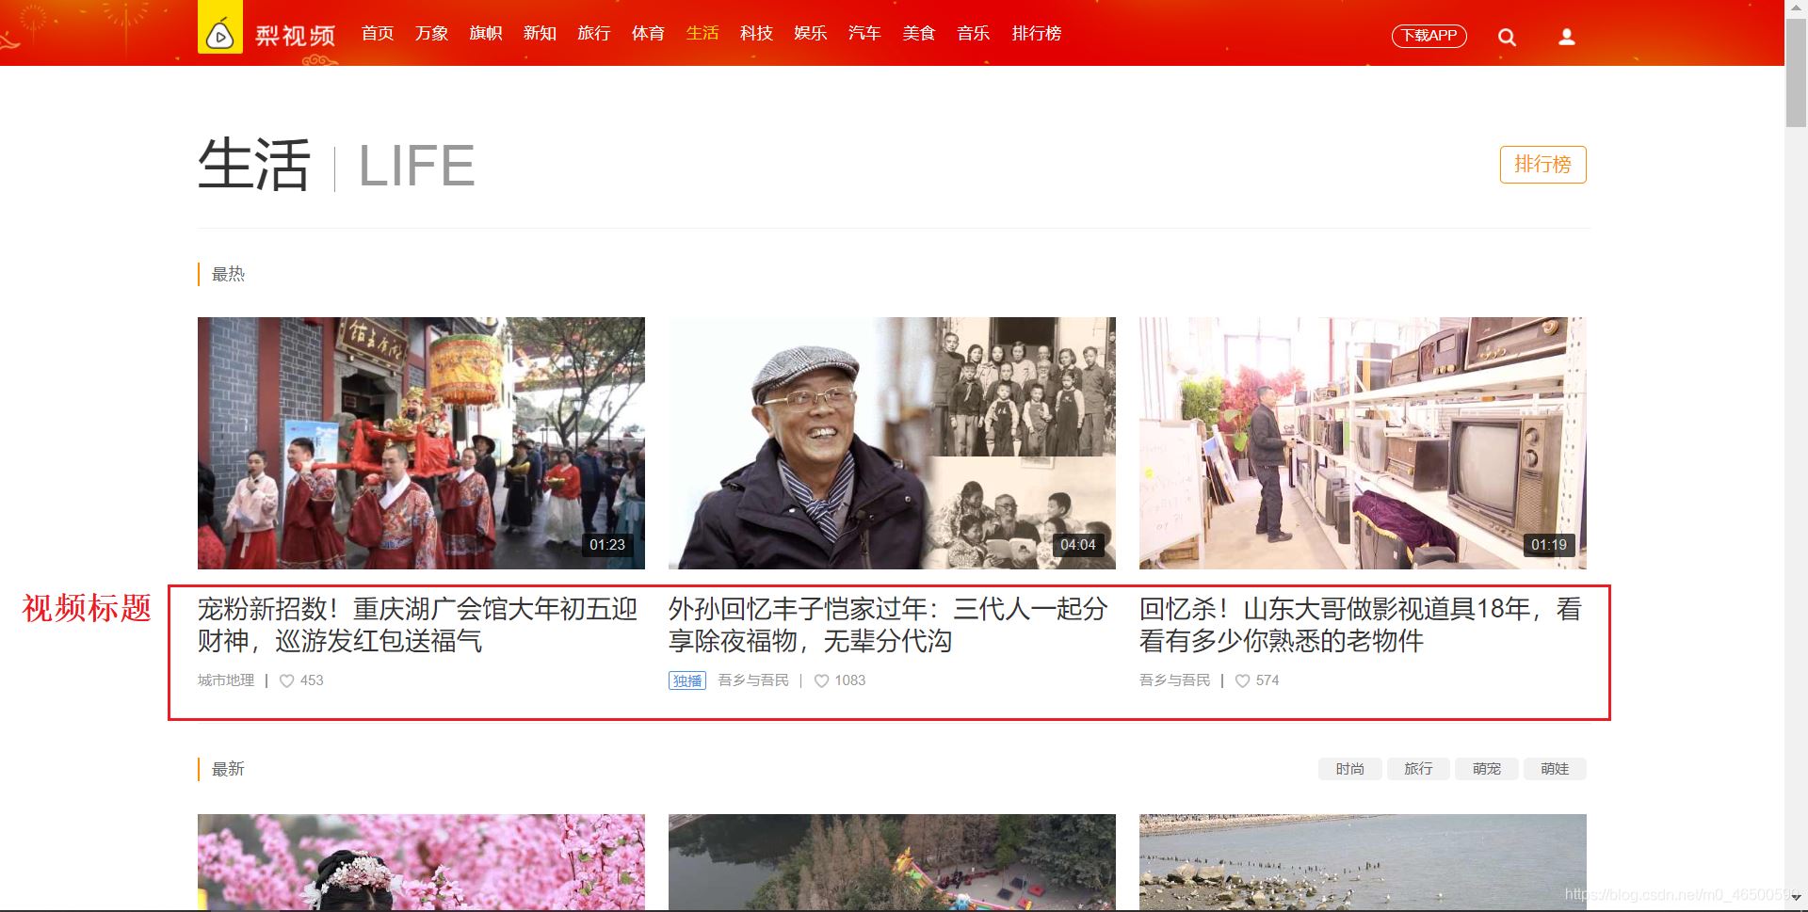Open the 首页 home menu item
This screenshot has height=912, width=1808.
coord(378,34)
